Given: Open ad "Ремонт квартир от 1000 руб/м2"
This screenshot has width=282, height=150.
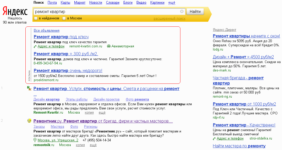Looking at the screenshot, I should coord(244,104).
